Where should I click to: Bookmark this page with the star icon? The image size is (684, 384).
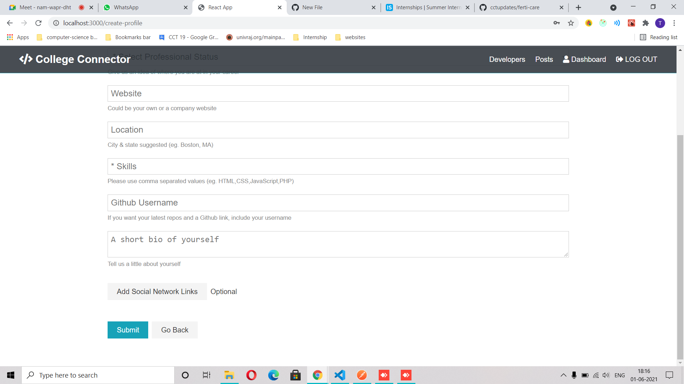(571, 23)
